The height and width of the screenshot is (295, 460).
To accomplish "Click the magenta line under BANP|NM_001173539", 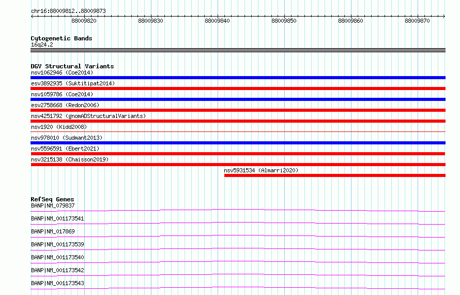I will pyautogui.click(x=238, y=249).
